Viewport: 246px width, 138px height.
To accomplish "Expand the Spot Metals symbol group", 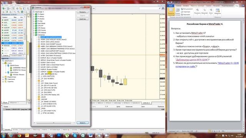I will [x=34, y=23].
